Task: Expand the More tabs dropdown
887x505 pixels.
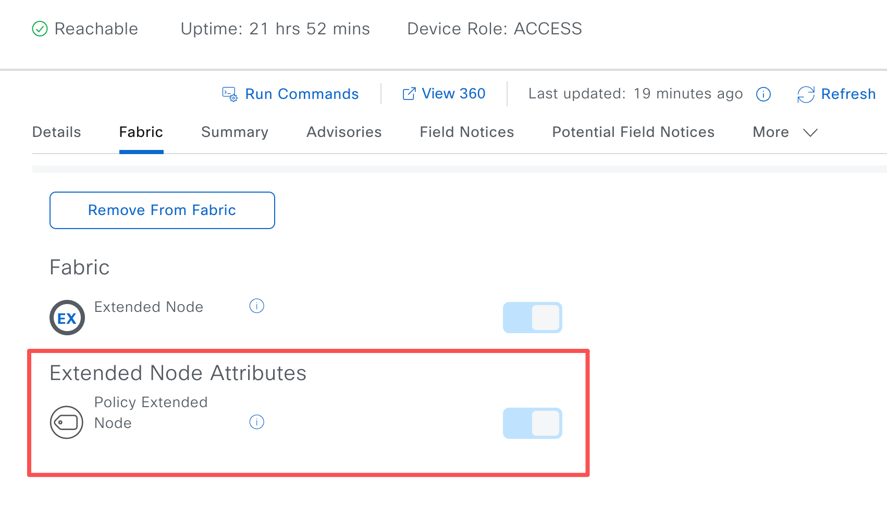Action: 785,132
